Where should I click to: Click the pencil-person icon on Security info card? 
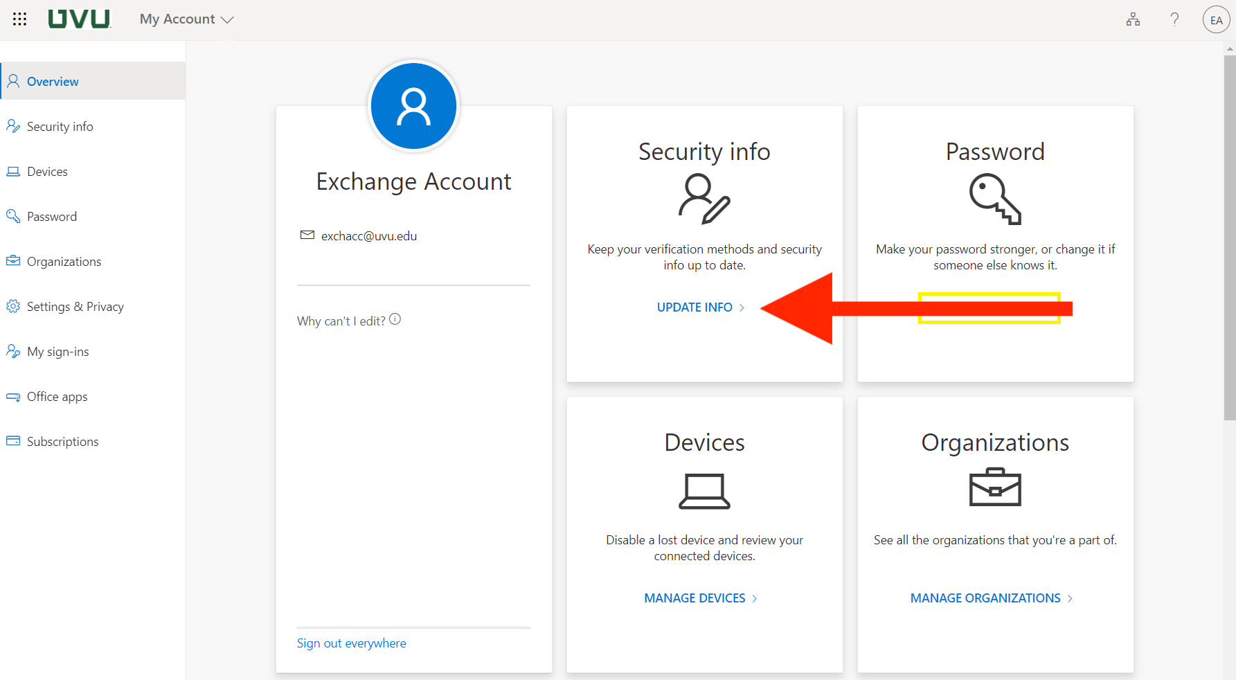tap(704, 199)
